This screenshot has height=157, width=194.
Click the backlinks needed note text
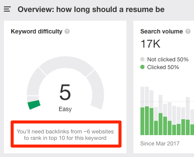click(65, 135)
